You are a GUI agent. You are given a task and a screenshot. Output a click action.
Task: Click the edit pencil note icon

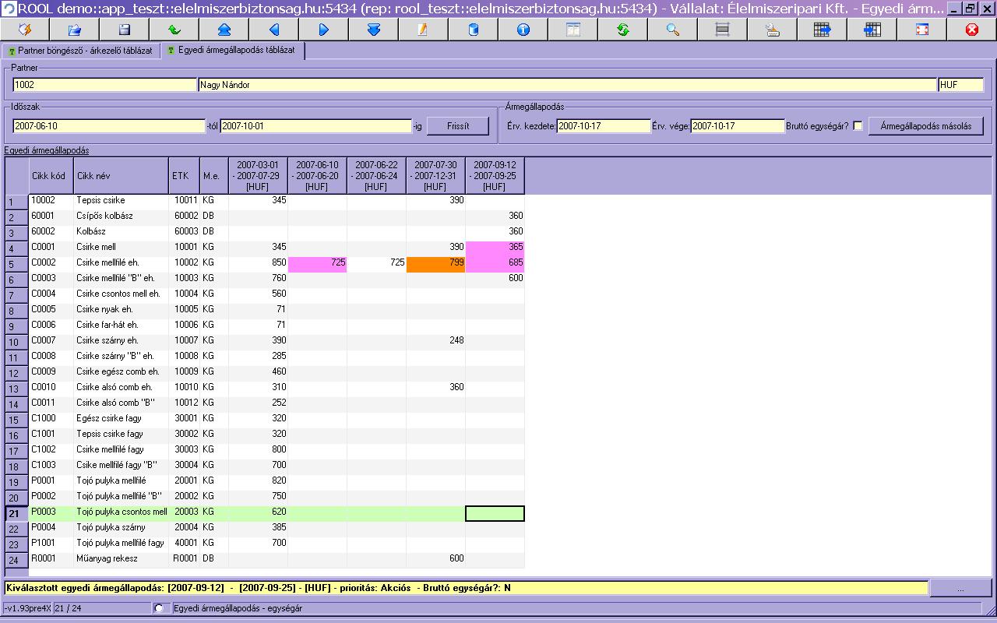(424, 30)
